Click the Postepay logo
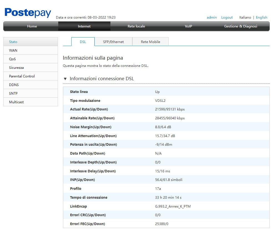 [28, 13]
